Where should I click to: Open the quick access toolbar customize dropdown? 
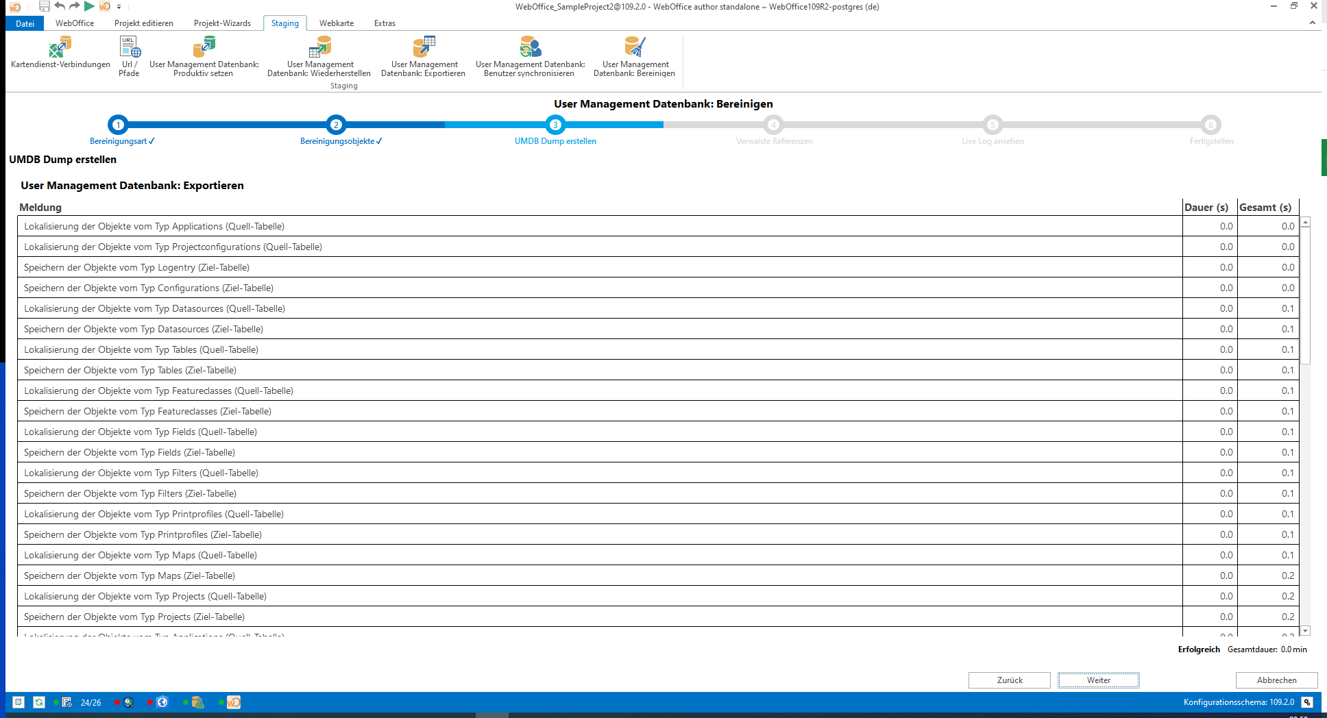pyautogui.click(x=119, y=7)
